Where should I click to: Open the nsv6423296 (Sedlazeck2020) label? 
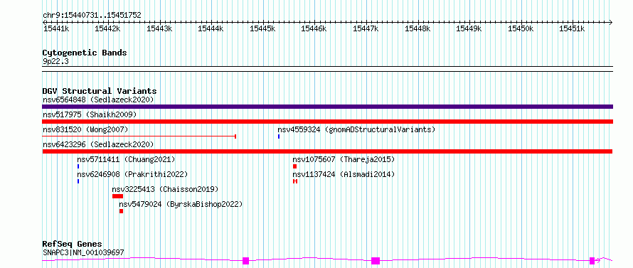tap(98, 144)
